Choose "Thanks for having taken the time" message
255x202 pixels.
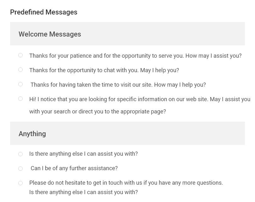point(20,84)
